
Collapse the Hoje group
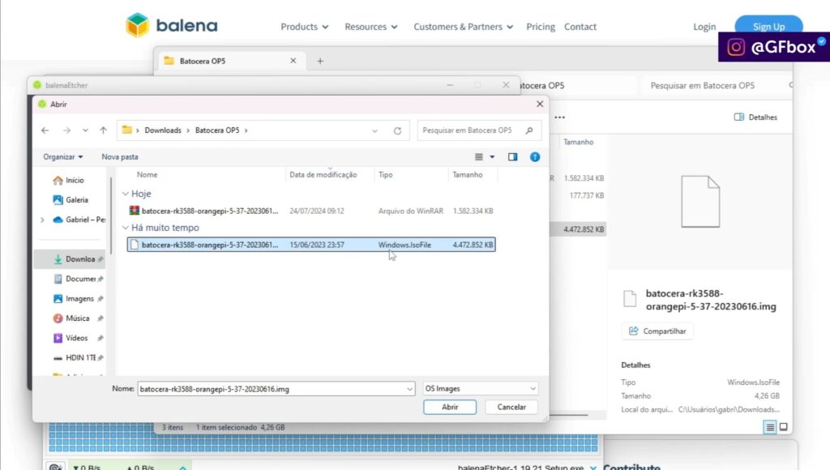pyautogui.click(x=126, y=194)
